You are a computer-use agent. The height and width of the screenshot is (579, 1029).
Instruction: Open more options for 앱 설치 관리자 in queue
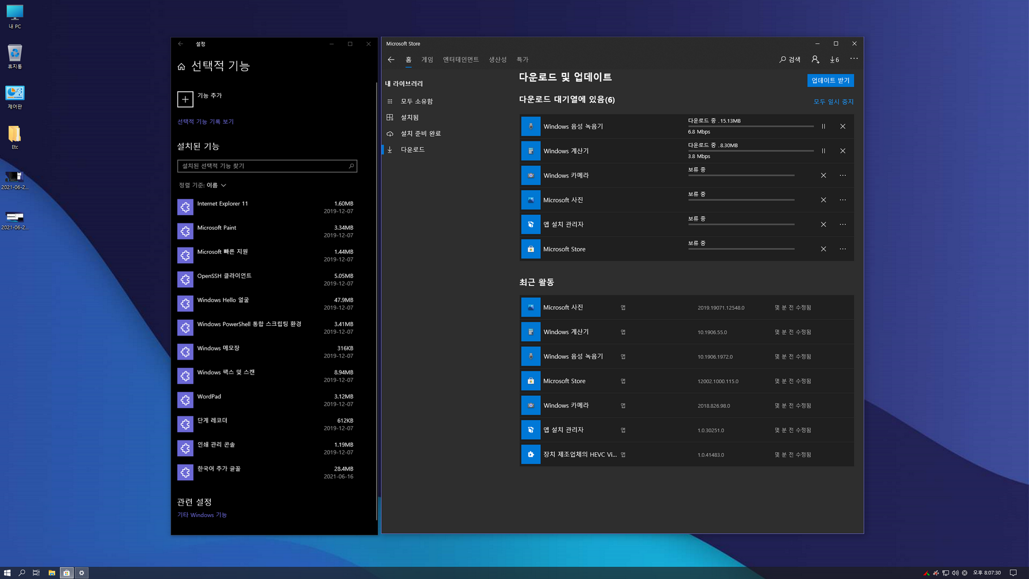(x=842, y=225)
